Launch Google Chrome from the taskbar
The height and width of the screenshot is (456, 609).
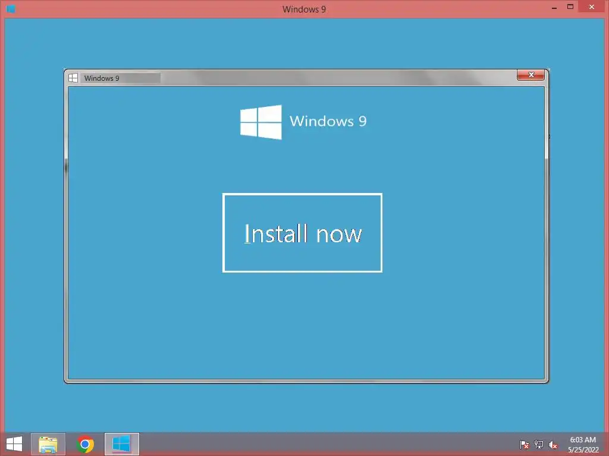coord(85,444)
